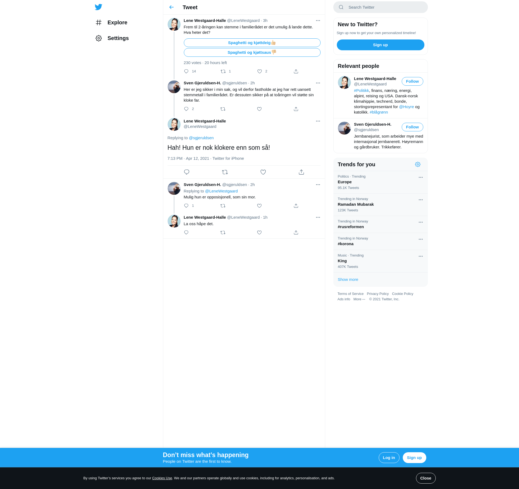Click Log in on the bottom banner
The image size is (519, 489).
(389, 458)
